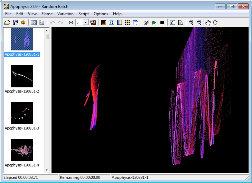Toggle transparency checkerboard icon
The height and width of the screenshot is (183, 252).
tap(181, 22)
